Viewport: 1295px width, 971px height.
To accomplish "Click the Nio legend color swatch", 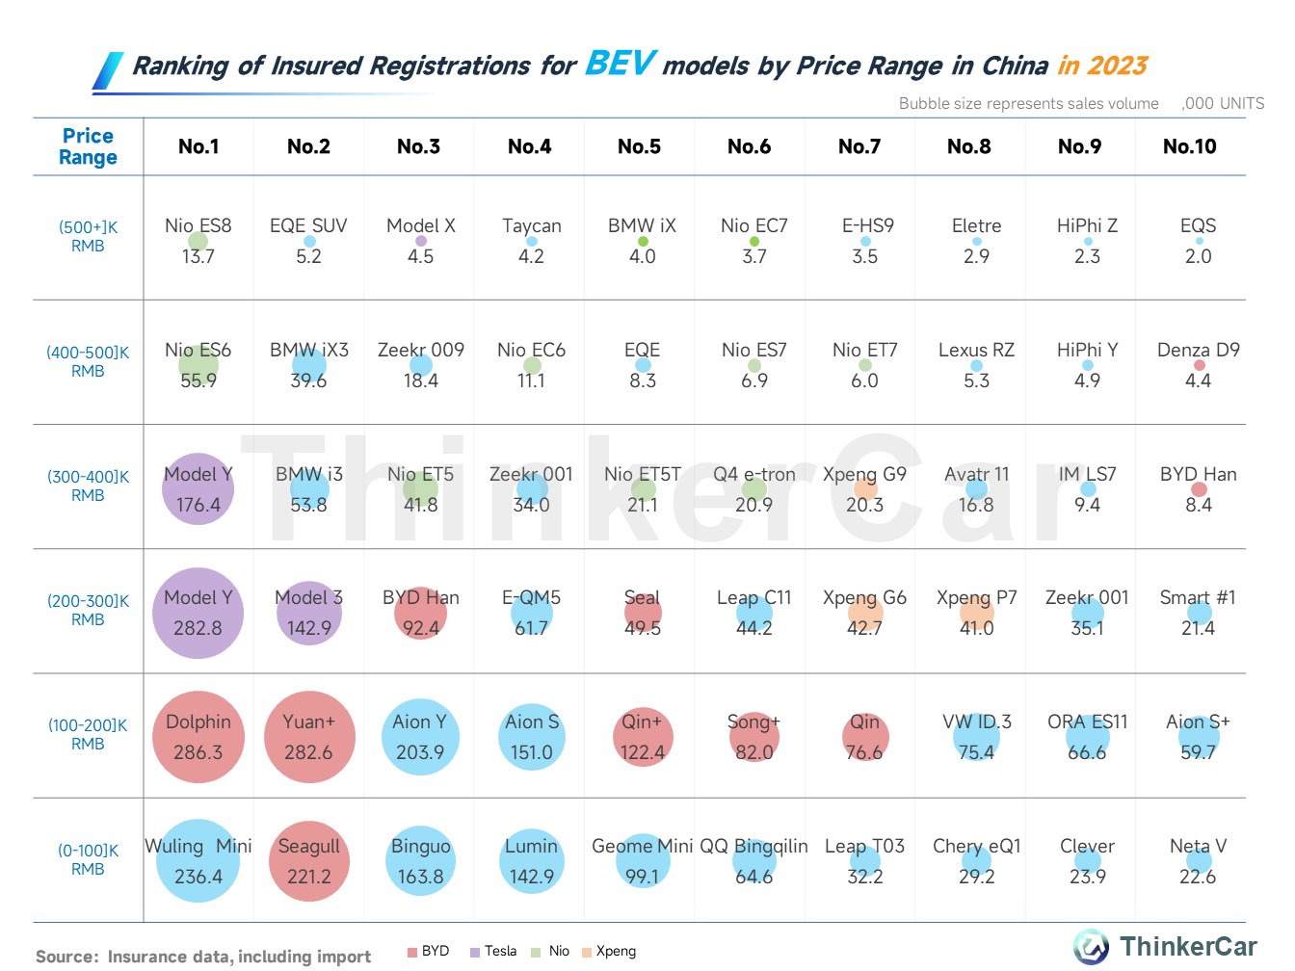I will pyautogui.click(x=536, y=952).
